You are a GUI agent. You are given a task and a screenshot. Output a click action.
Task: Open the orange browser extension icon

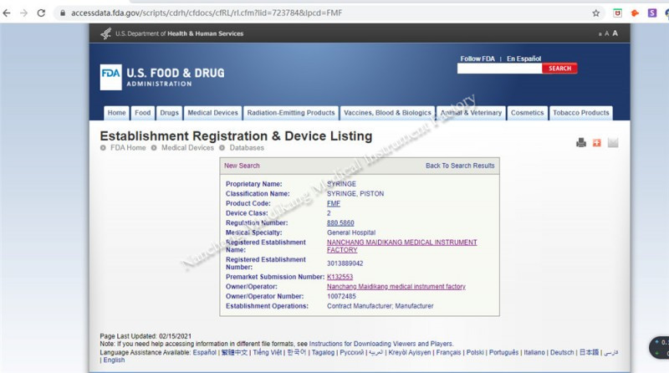point(635,13)
